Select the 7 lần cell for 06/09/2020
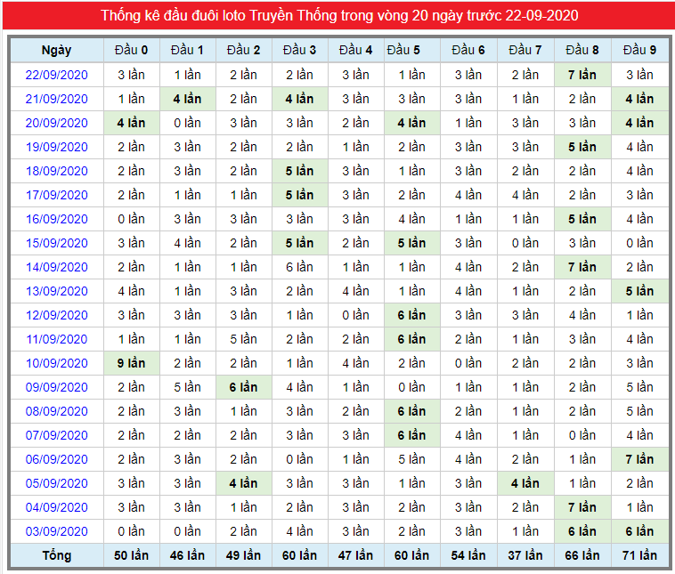This screenshot has width=675, height=574. 639,459
